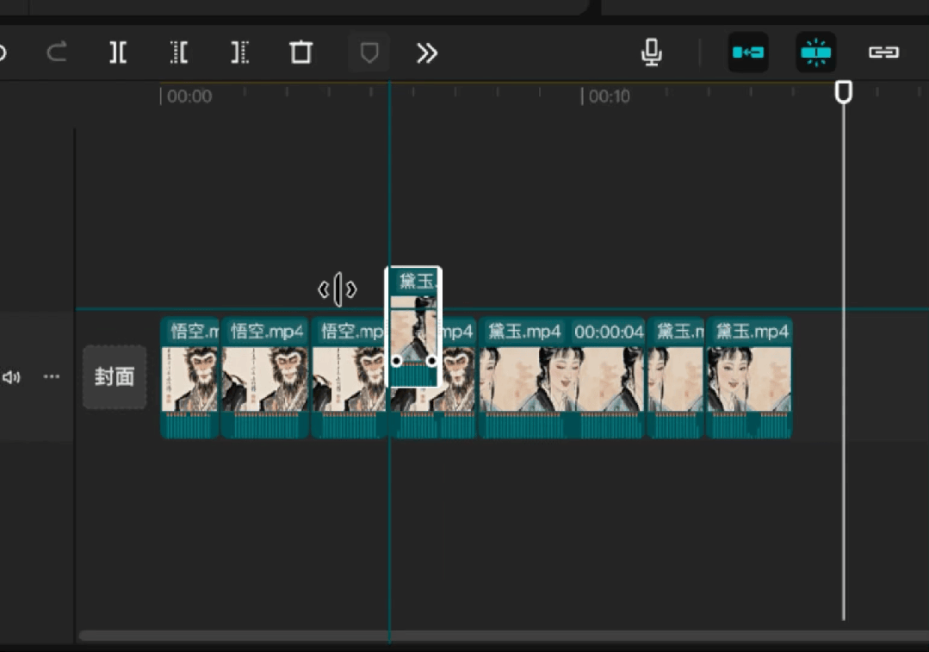
Task: Open the track's three-dot options menu
Action: [x=52, y=377]
